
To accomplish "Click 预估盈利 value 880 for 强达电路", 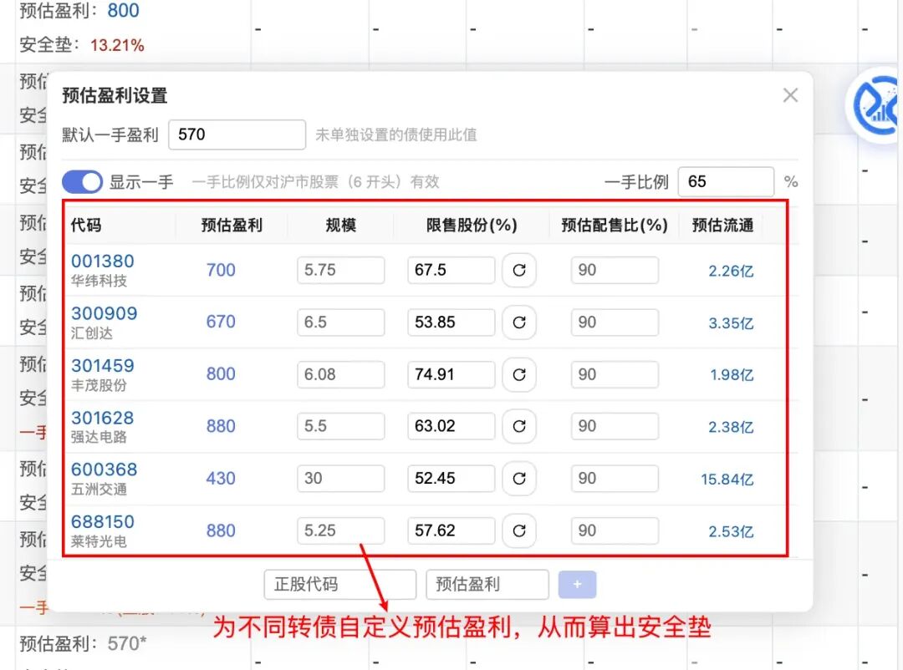I will (x=221, y=427).
